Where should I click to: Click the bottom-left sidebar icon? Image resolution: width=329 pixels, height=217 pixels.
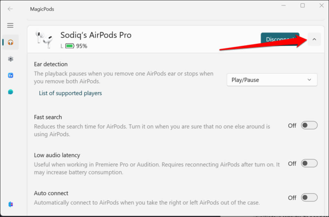(x=11, y=204)
